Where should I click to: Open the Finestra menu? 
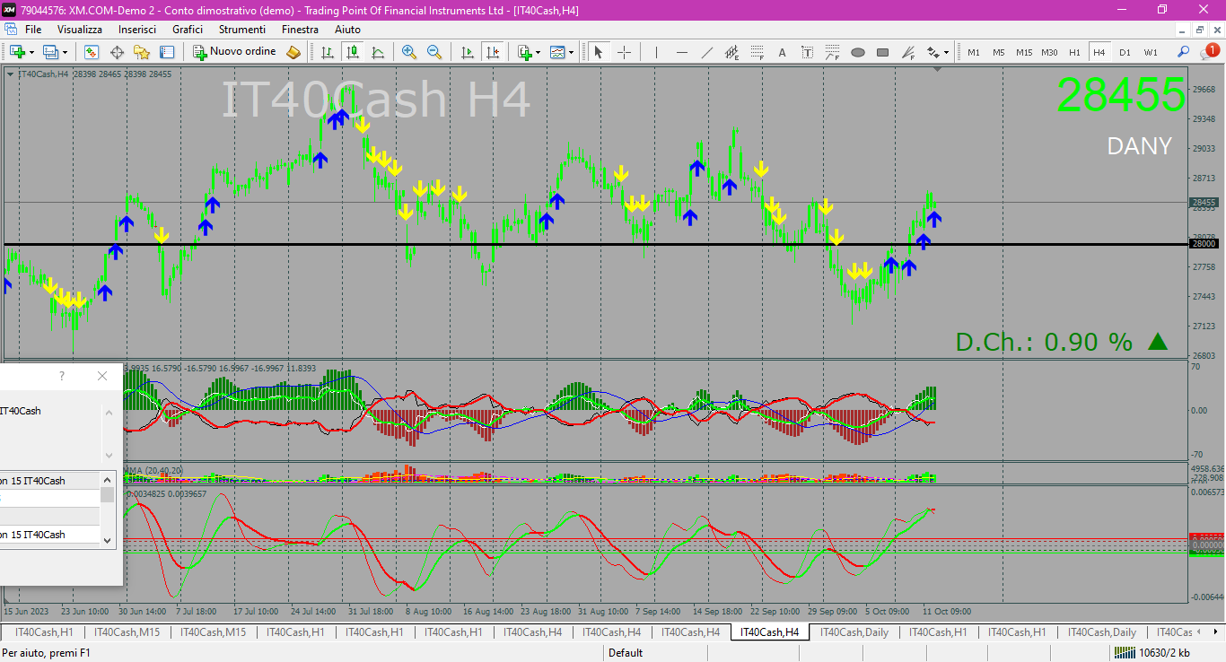tap(300, 30)
